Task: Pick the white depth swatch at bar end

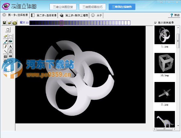Action: click(x=129, y=23)
